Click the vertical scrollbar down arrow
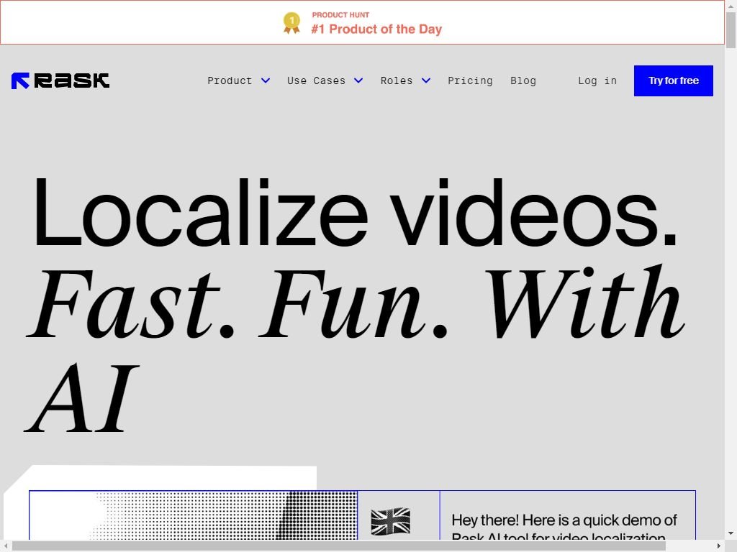Image resolution: width=737 pixels, height=552 pixels. (x=731, y=534)
